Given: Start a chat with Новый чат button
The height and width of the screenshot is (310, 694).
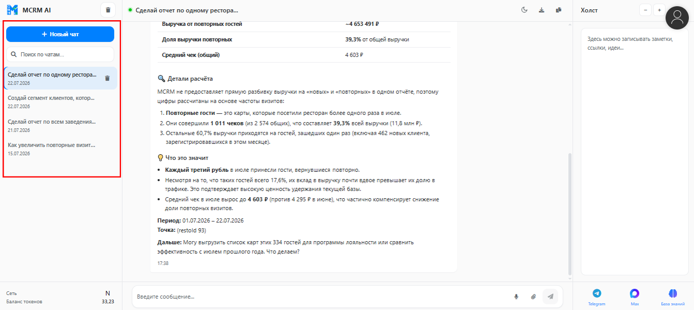Looking at the screenshot, I should 60,34.
